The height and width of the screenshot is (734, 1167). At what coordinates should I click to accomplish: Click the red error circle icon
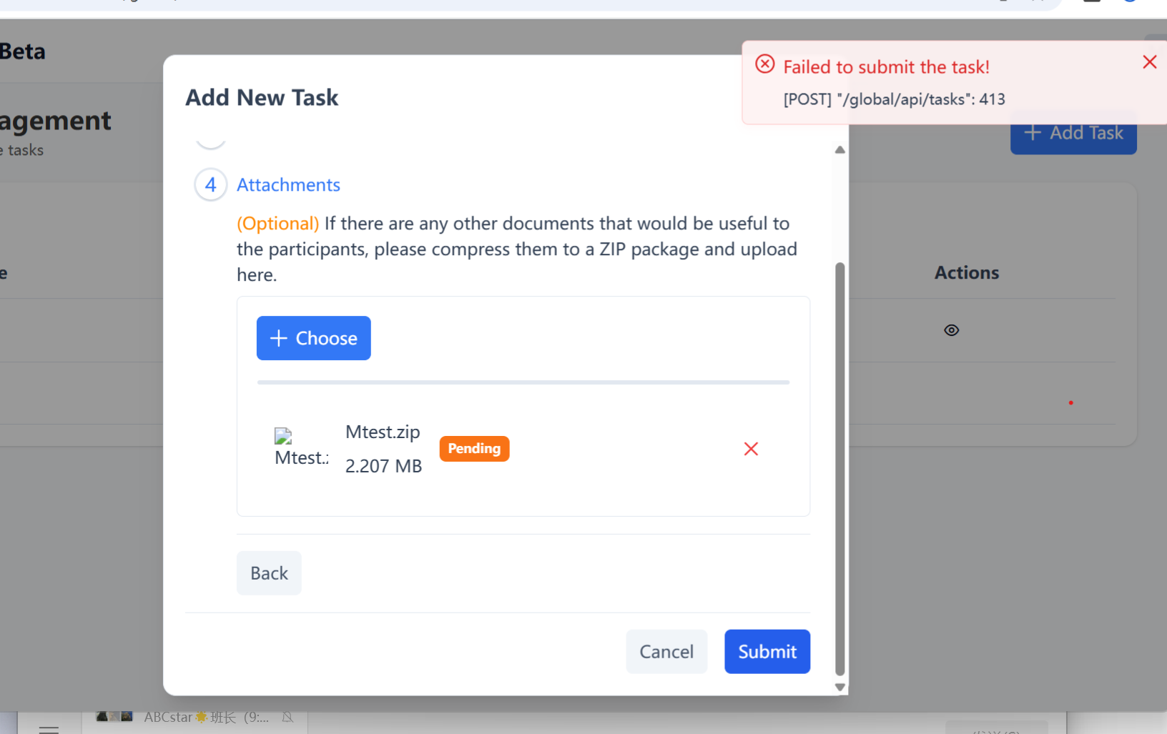coord(764,64)
